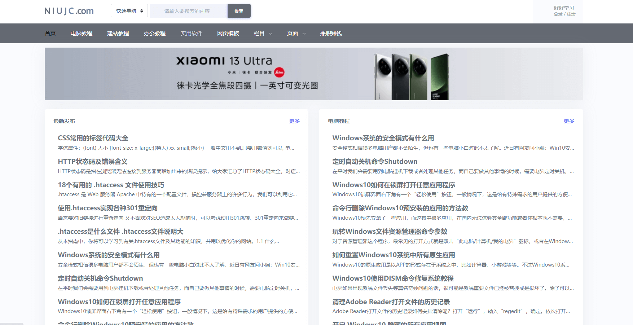This screenshot has height=325, width=633.
Task: Open Windows10如何在锁屏打开任意应用程序 in 最新发布 panel
Action: pyautogui.click(x=119, y=302)
